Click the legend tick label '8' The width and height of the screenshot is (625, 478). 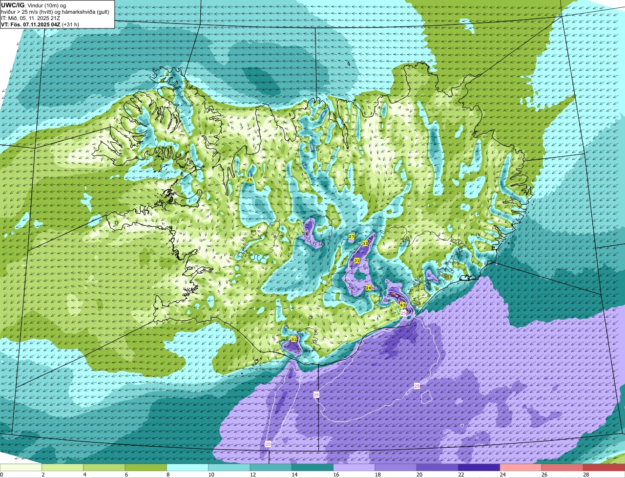click(167, 475)
